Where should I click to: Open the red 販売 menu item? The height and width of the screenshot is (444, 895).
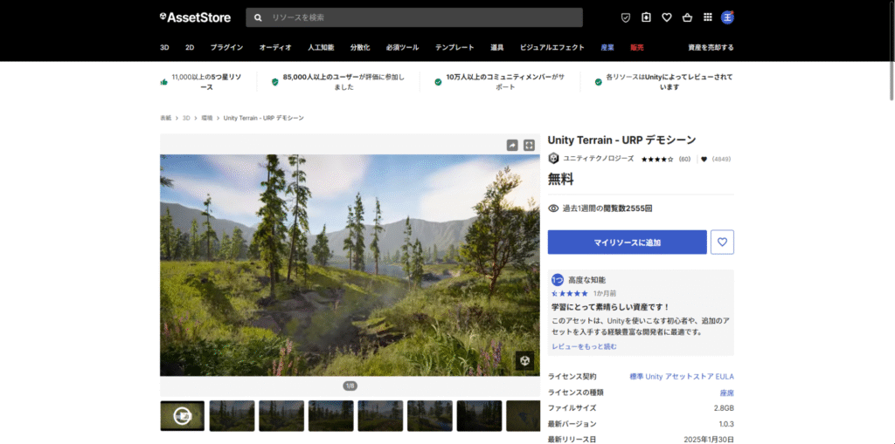[x=637, y=48]
